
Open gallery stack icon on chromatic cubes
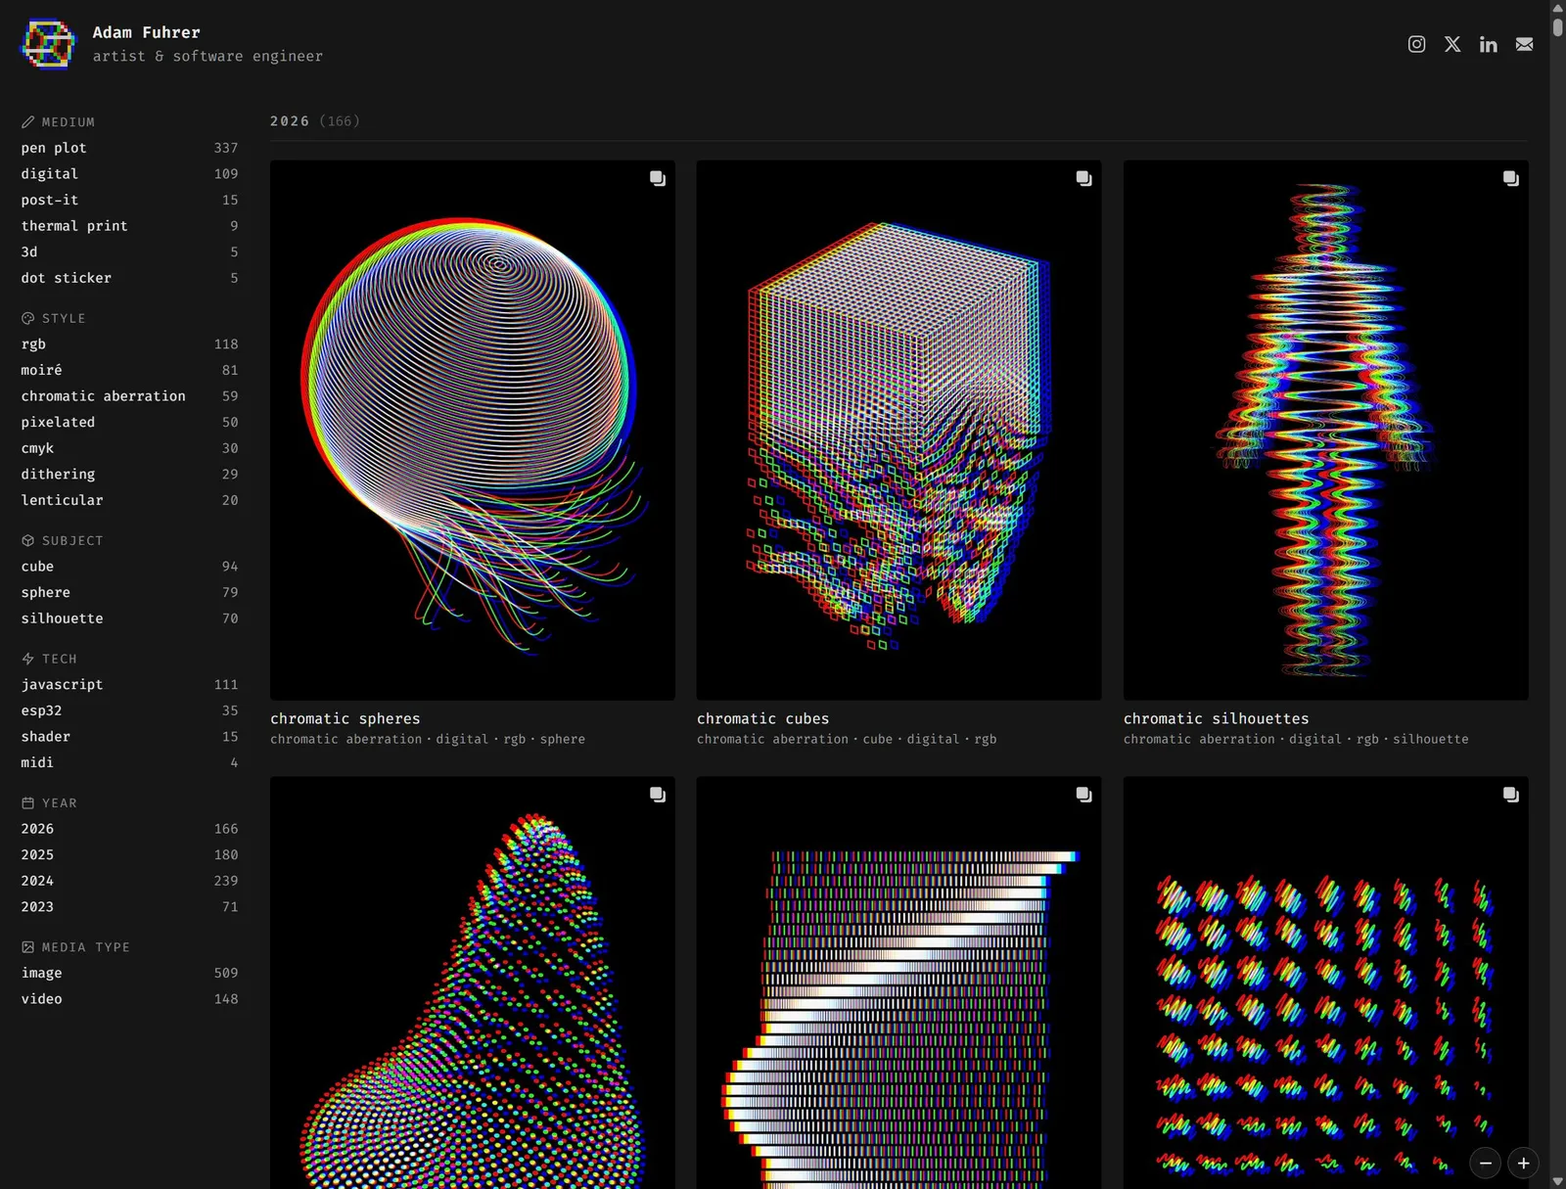click(x=1083, y=178)
